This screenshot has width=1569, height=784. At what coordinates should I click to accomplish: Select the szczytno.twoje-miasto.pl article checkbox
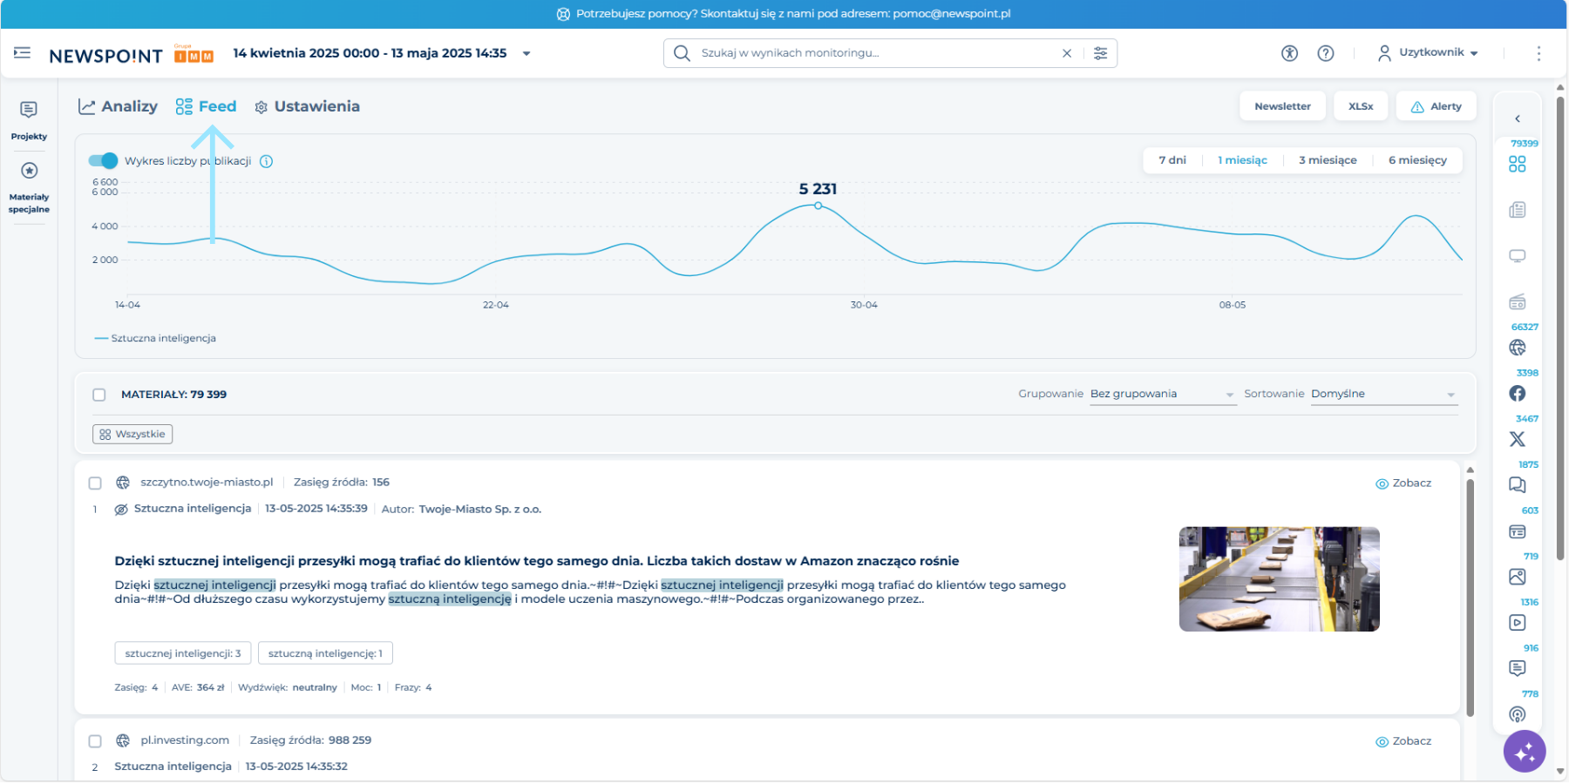point(95,483)
